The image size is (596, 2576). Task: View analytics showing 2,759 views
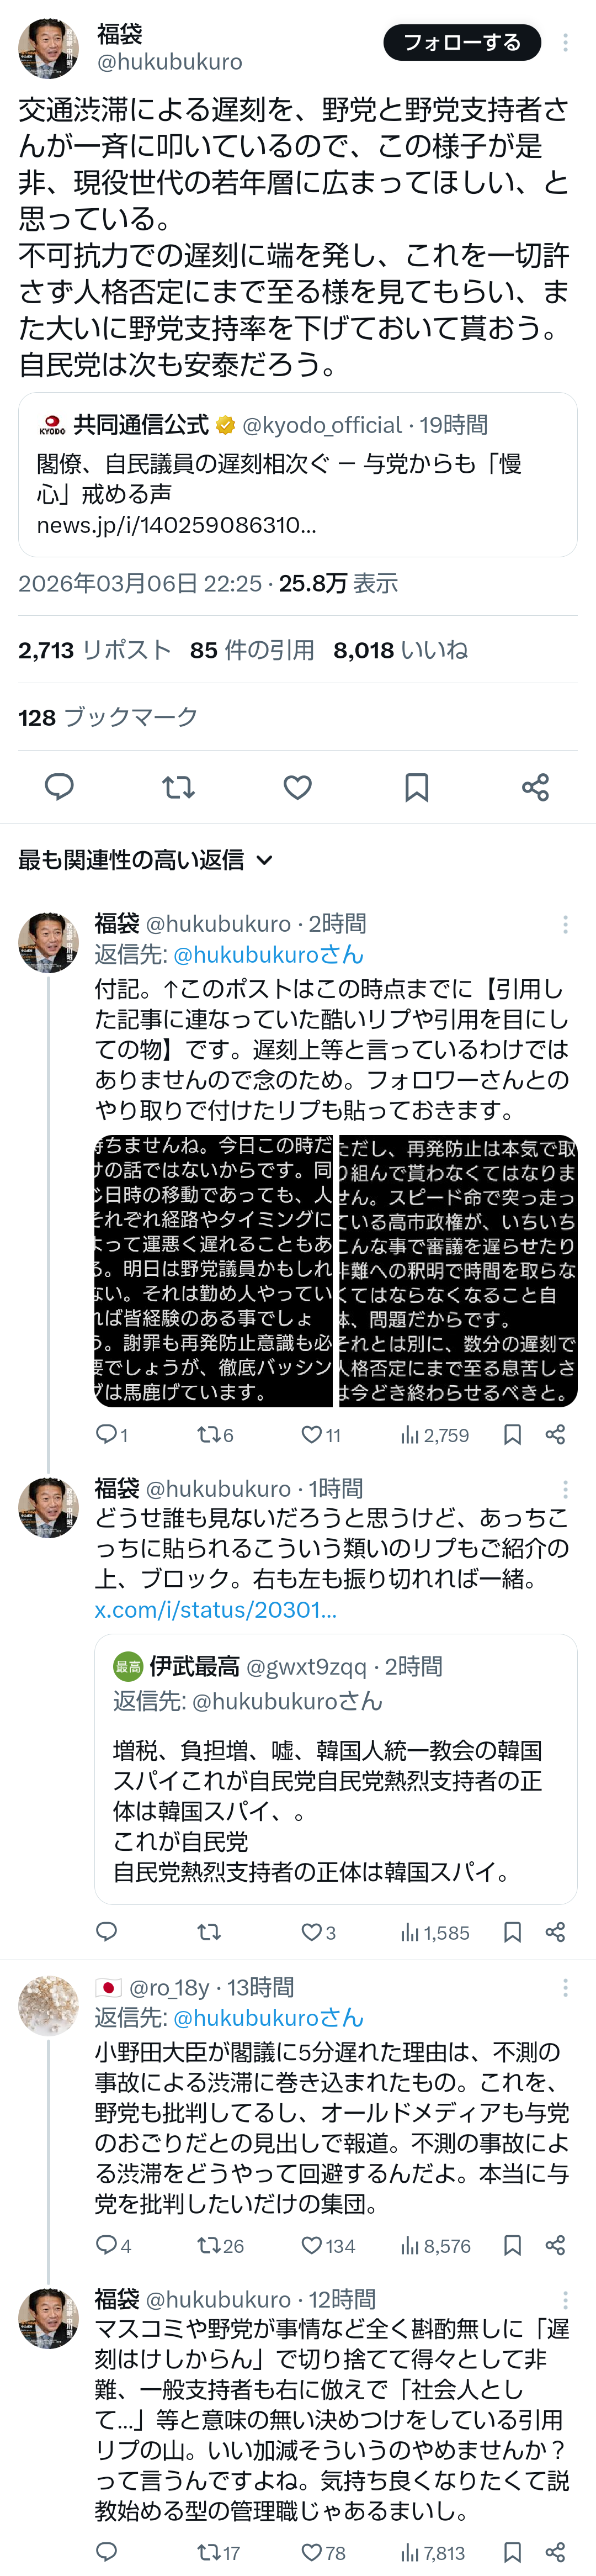click(434, 1435)
